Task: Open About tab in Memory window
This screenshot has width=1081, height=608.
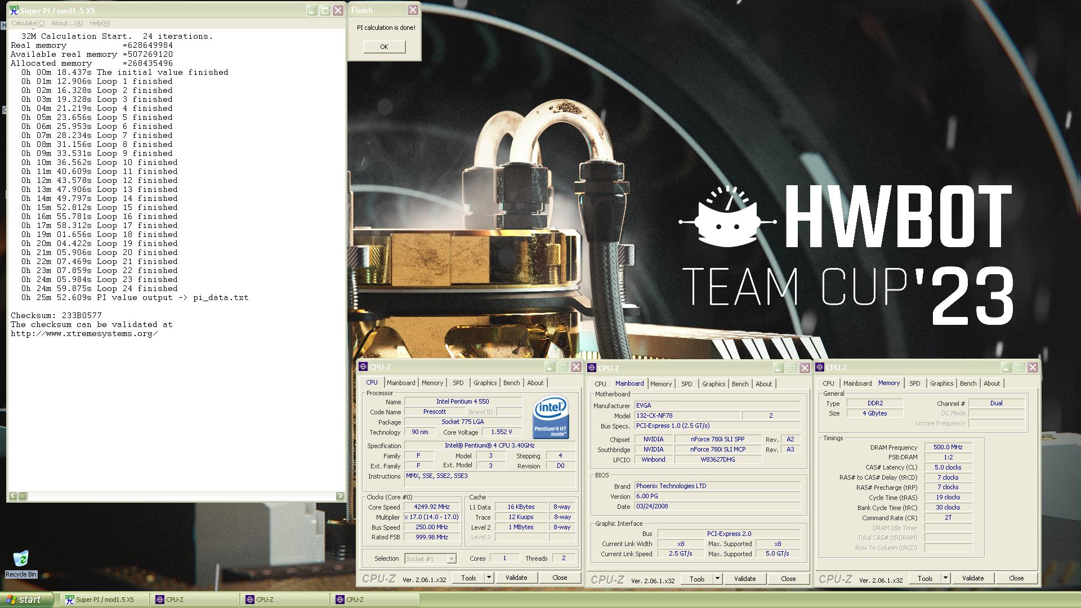Action: click(x=991, y=383)
